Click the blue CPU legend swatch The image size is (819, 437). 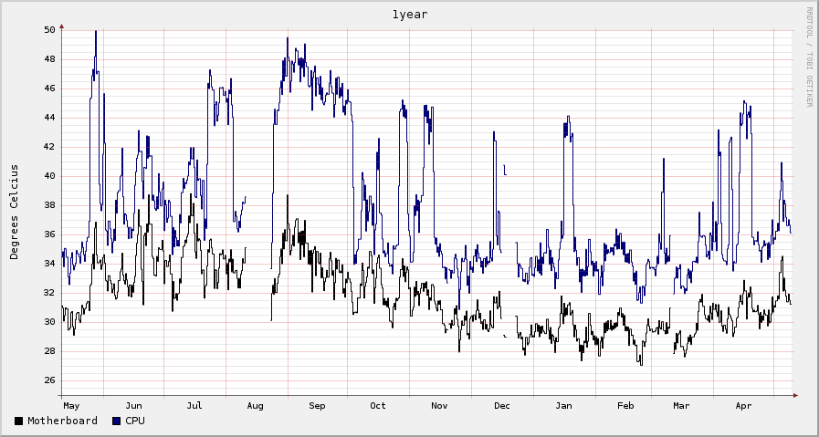tap(117, 421)
